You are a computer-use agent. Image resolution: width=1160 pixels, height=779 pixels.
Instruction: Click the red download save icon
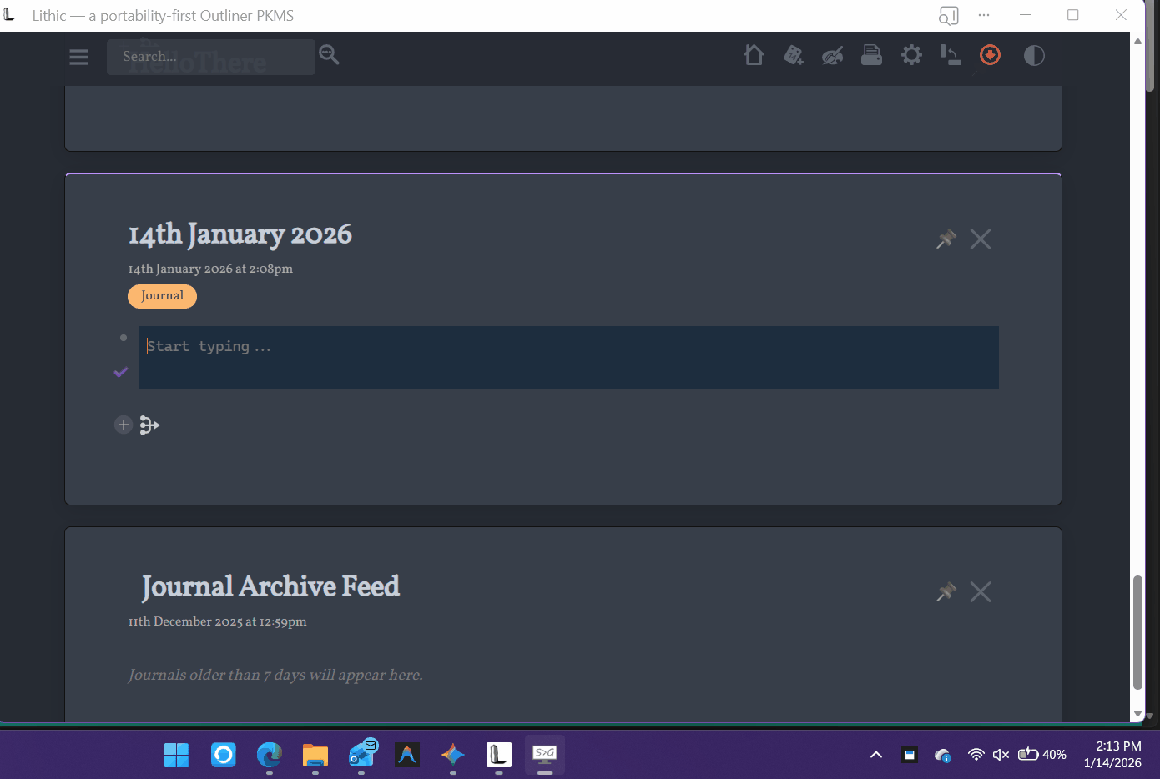pyautogui.click(x=990, y=55)
